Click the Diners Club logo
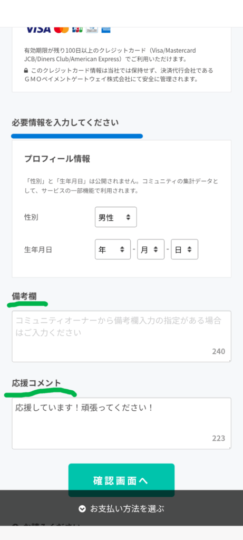 (92, 30)
